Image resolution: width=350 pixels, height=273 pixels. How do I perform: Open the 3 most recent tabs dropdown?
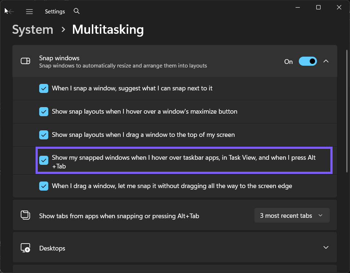[x=292, y=215]
